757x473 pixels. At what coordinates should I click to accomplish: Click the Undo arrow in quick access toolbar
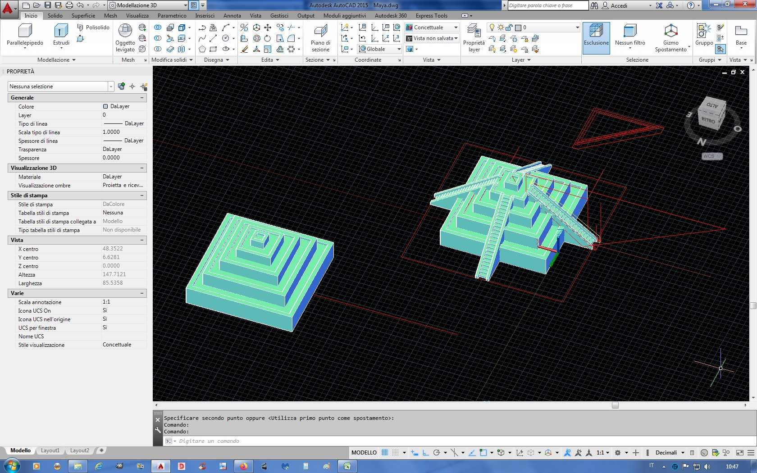coord(80,5)
